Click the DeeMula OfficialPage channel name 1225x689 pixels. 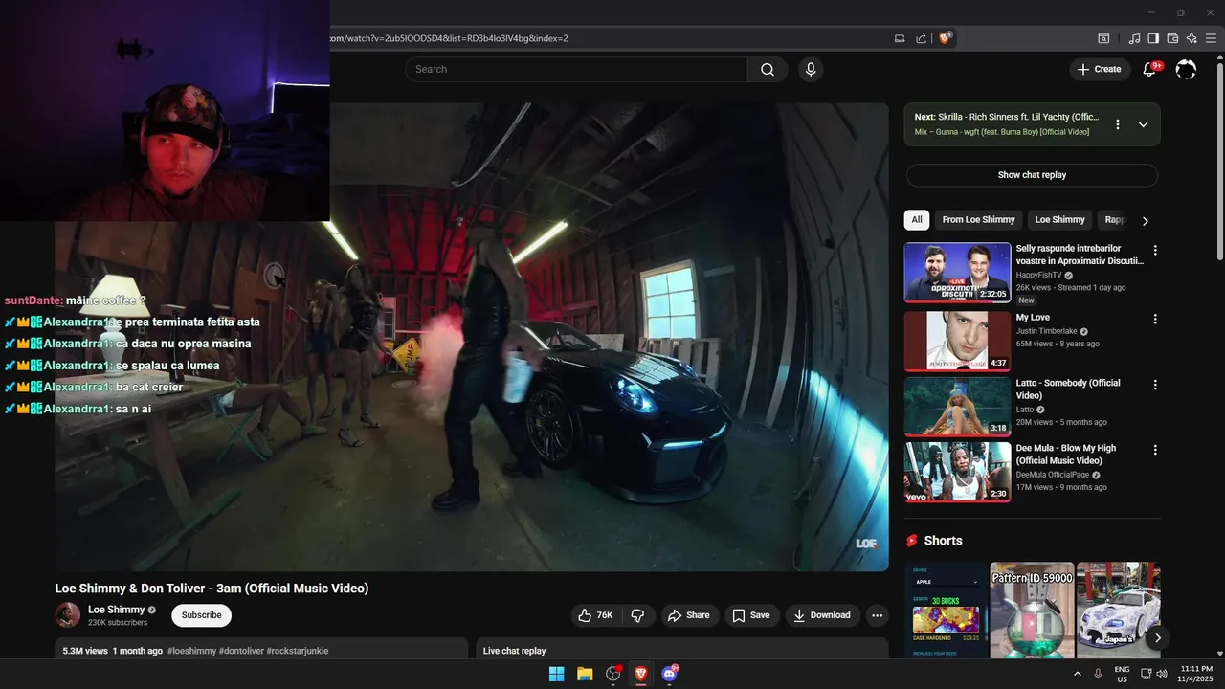click(1053, 475)
